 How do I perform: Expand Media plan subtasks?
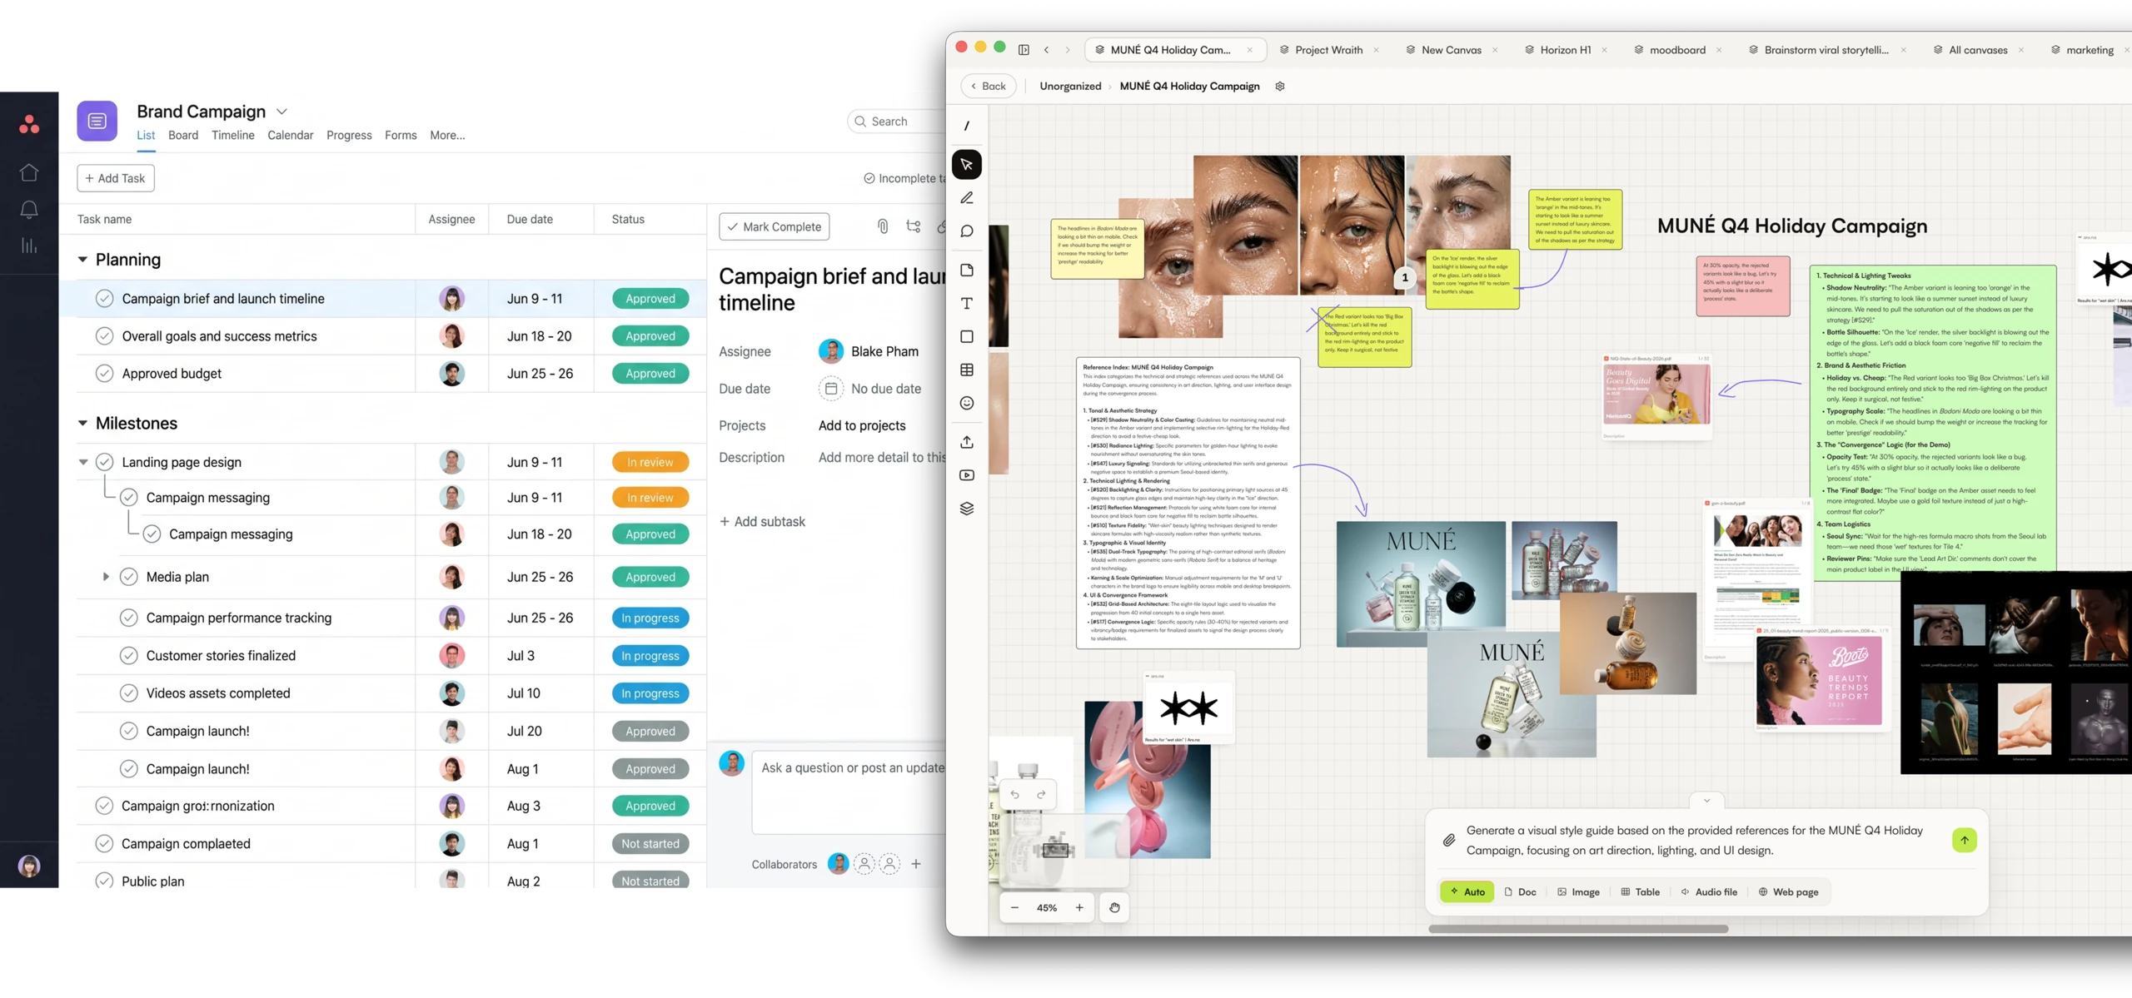tap(106, 577)
